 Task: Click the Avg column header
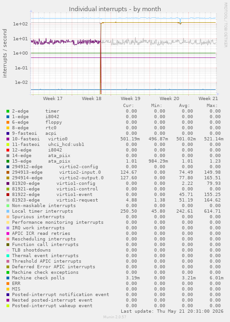(x=184, y=106)
